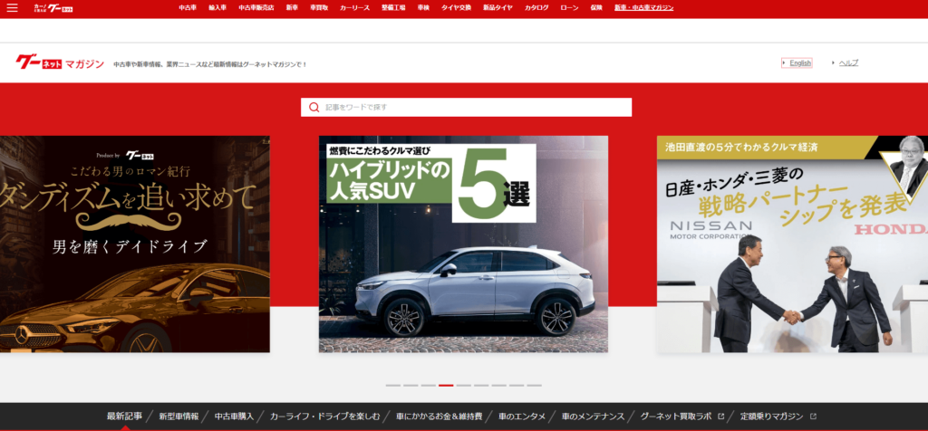Select sixth carousel indicator dash

(481, 386)
